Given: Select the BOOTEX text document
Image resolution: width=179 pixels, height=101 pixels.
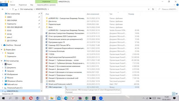Looking at the screenshot, I should (51, 81).
